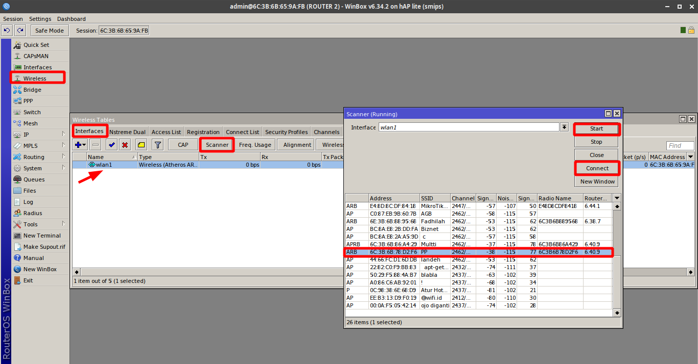Open the Session menu
The height and width of the screenshot is (364, 698).
(x=13, y=19)
